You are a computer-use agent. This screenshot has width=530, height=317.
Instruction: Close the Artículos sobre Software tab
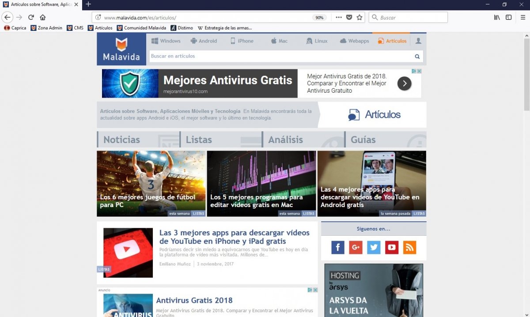76,4
